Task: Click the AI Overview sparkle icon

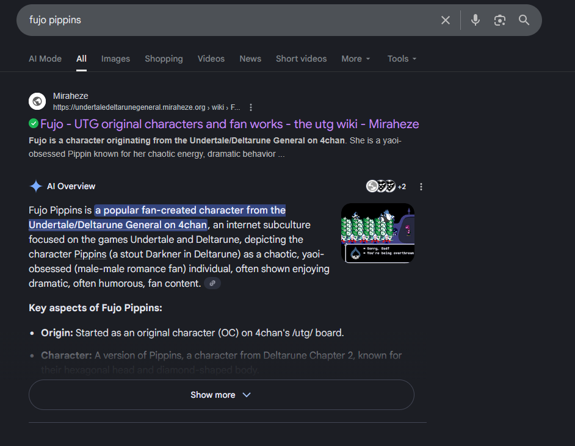Action: tap(35, 186)
